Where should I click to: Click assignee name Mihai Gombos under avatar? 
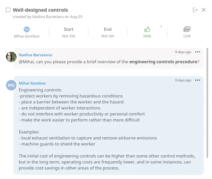tap(27, 36)
